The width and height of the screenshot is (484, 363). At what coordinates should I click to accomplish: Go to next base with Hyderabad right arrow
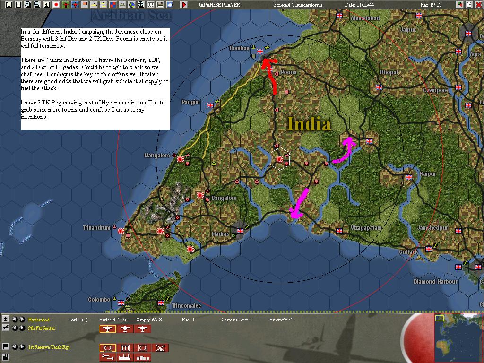[x=22, y=319]
